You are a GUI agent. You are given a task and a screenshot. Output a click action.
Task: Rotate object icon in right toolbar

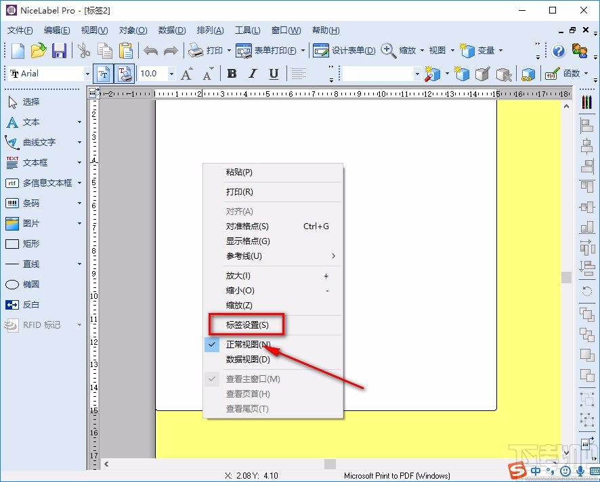click(586, 291)
